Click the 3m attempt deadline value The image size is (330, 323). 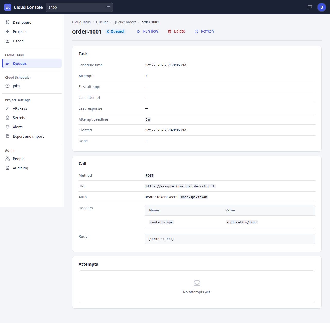tap(148, 120)
